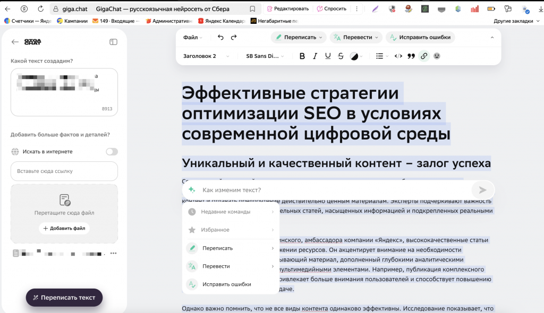The width and height of the screenshot is (544, 313).
Task: Insert a link using the link icon
Action: tap(424, 56)
